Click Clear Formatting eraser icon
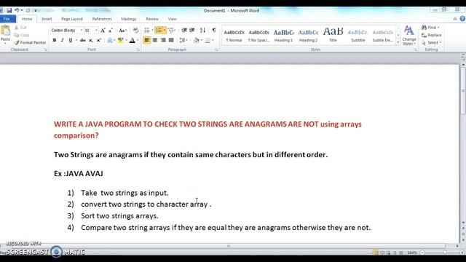Image resolution: width=466 pixels, height=262 pixels. (x=136, y=31)
